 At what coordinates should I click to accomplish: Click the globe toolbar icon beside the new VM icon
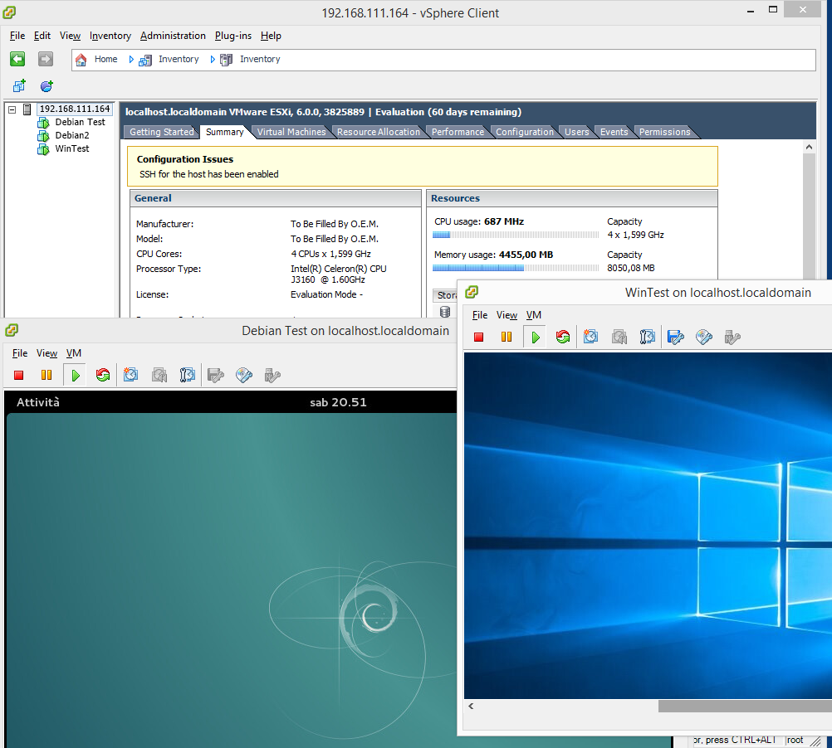(x=46, y=85)
